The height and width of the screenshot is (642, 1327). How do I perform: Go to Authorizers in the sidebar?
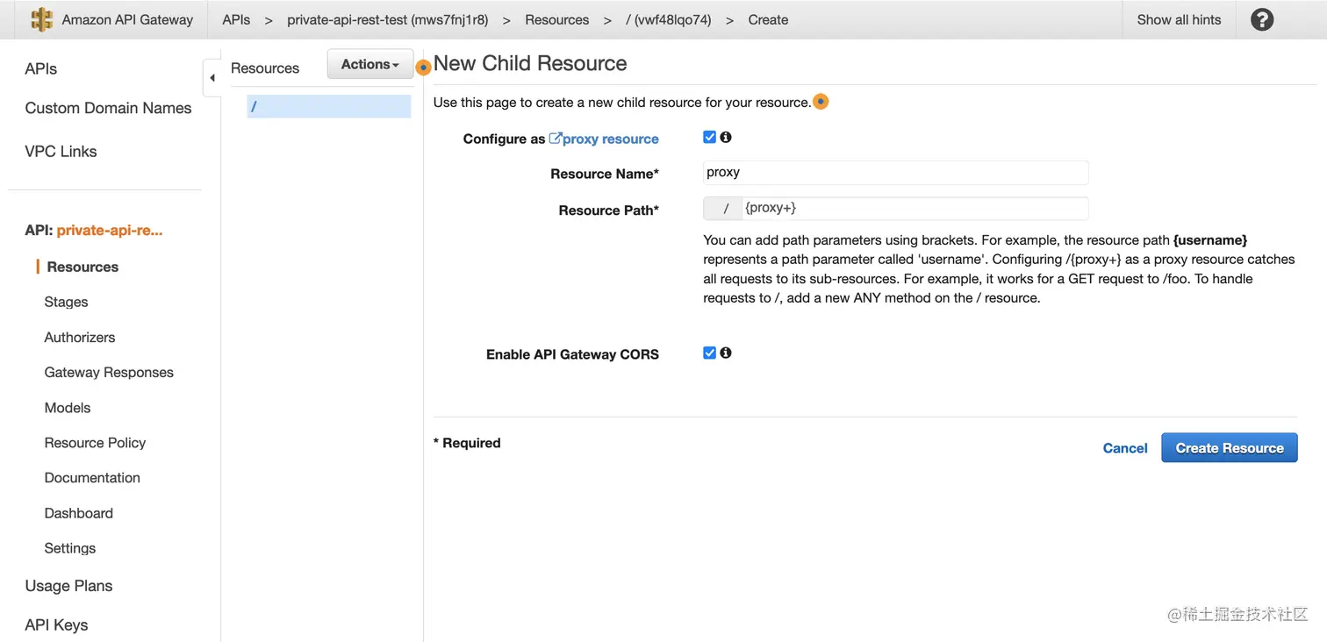80,337
